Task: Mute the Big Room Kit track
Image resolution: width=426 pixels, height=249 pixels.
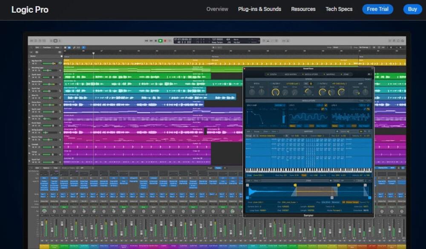Action: 33,63
